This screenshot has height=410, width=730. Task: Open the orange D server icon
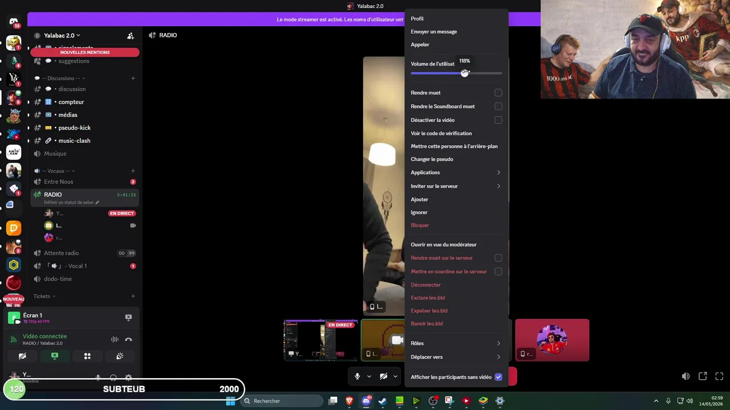tap(14, 228)
